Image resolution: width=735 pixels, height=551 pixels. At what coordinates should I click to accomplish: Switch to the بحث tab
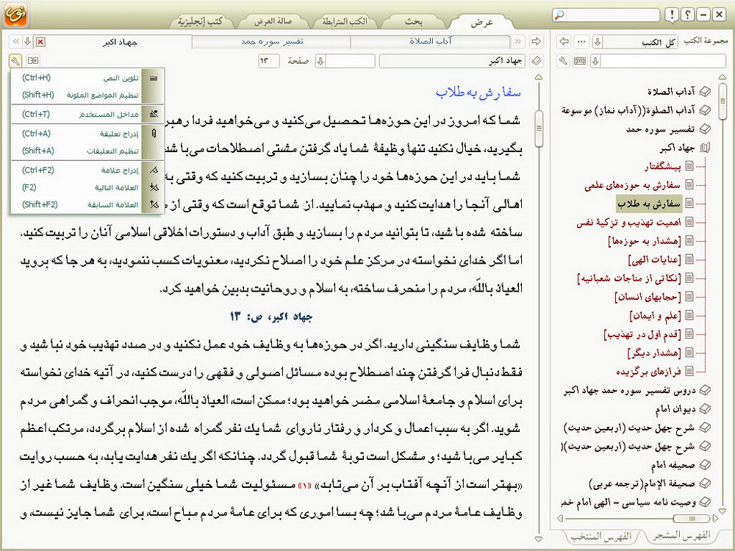pos(413,21)
